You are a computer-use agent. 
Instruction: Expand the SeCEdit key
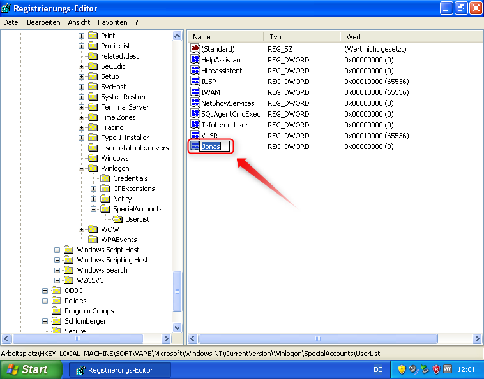pos(81,66)
